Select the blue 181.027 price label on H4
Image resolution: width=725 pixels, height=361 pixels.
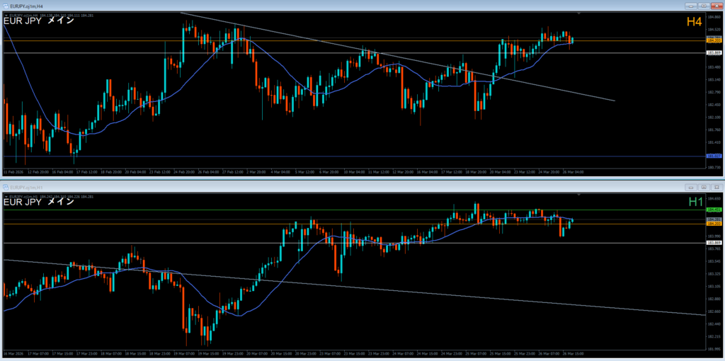(x=714, y=156)
